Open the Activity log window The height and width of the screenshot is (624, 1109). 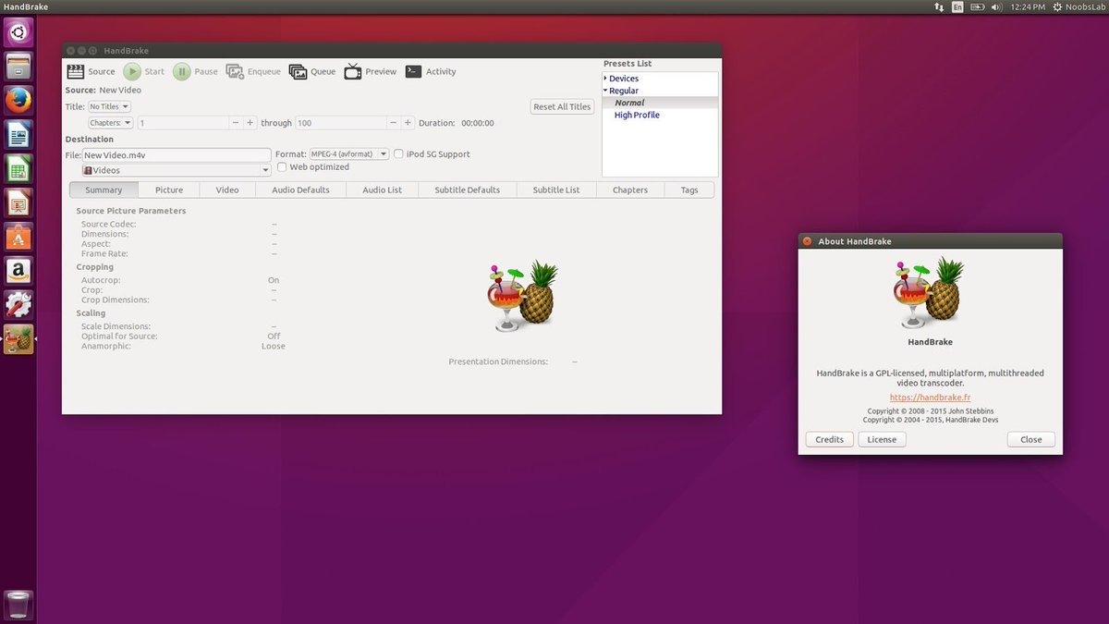[x=431, y=71]
